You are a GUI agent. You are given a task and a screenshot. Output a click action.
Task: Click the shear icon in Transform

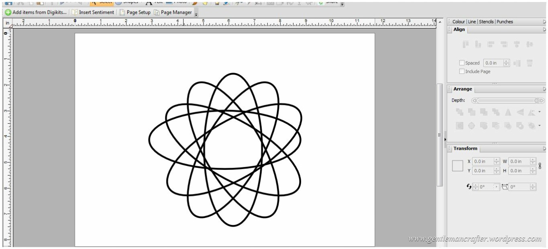point(505,187)
